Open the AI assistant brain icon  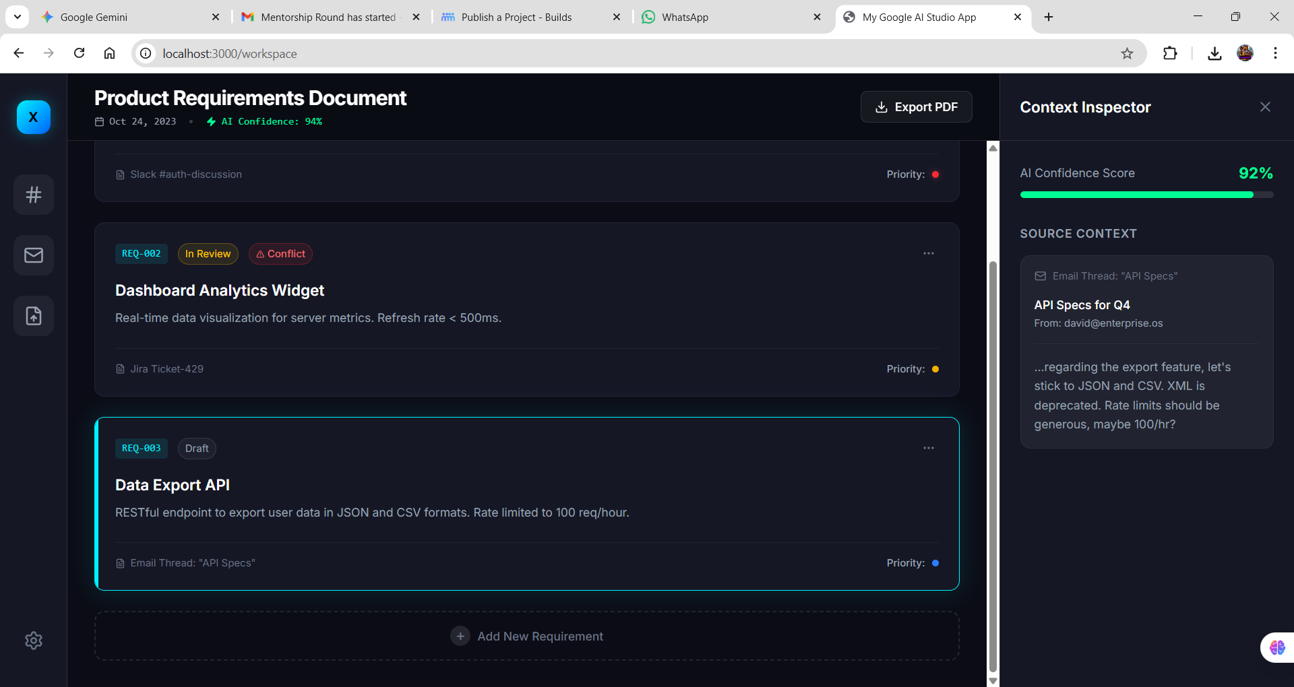click(1276, 647)
